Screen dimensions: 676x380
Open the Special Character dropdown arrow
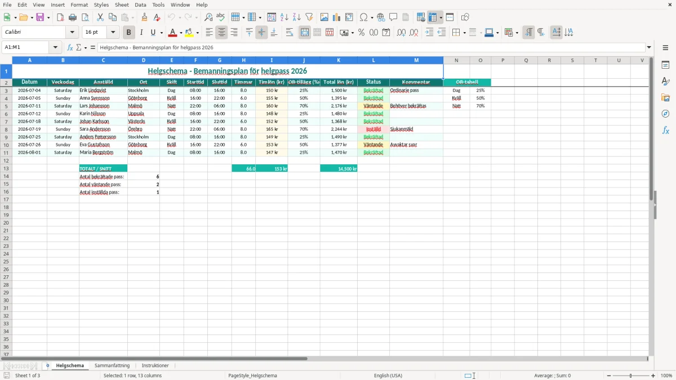coord(372,17)
